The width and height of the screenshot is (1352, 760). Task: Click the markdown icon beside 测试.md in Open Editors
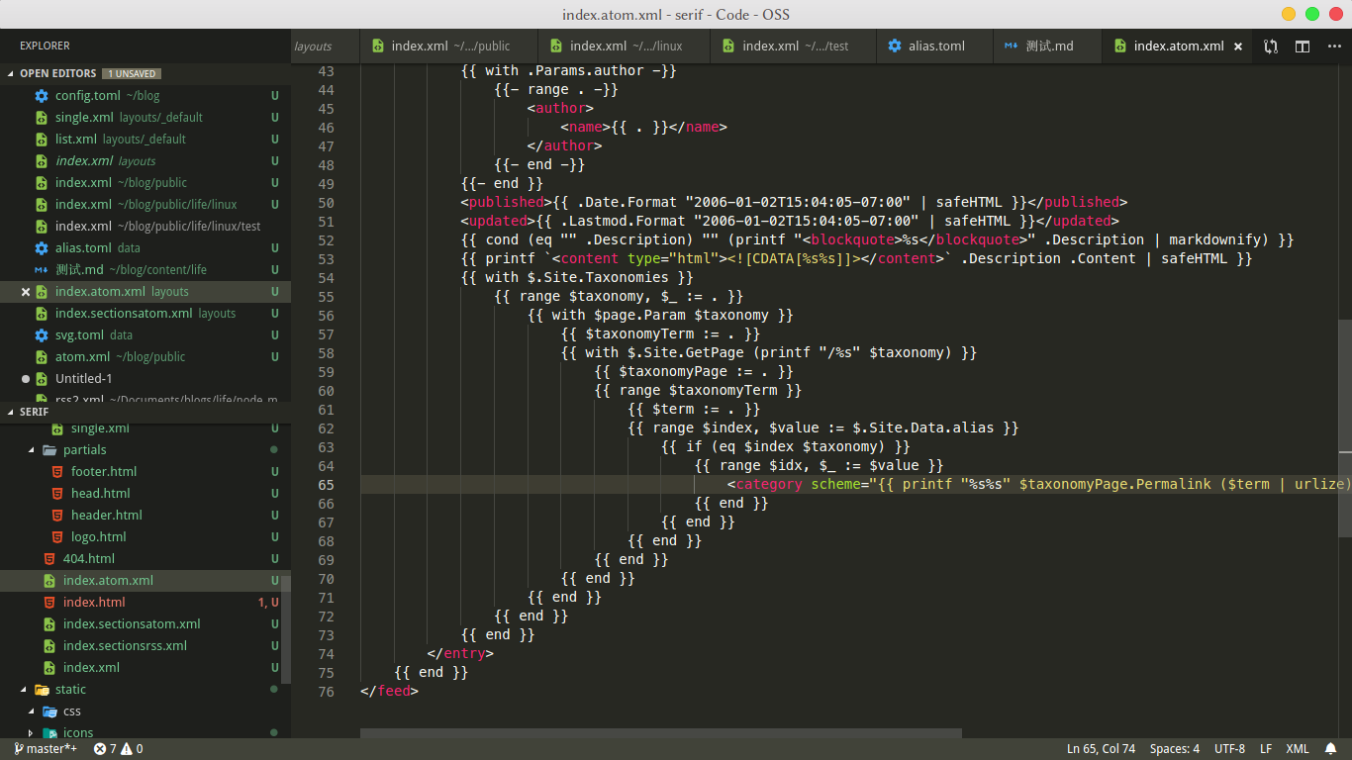[x=41, y=270]
